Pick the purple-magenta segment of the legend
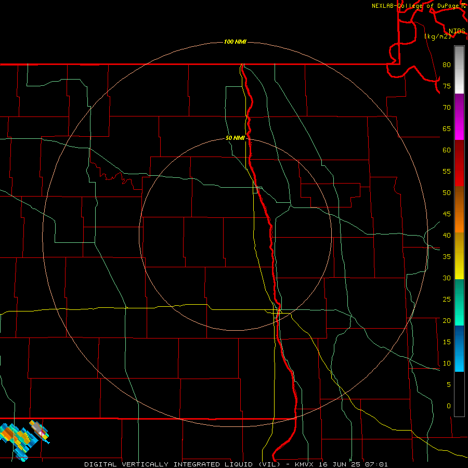468x468 pixels. point(459,117)
